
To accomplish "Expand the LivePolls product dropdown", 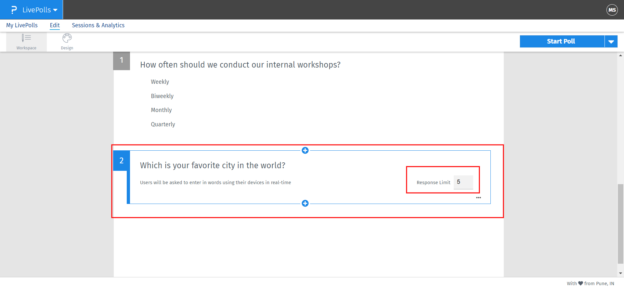I will (x=55, y=10).
